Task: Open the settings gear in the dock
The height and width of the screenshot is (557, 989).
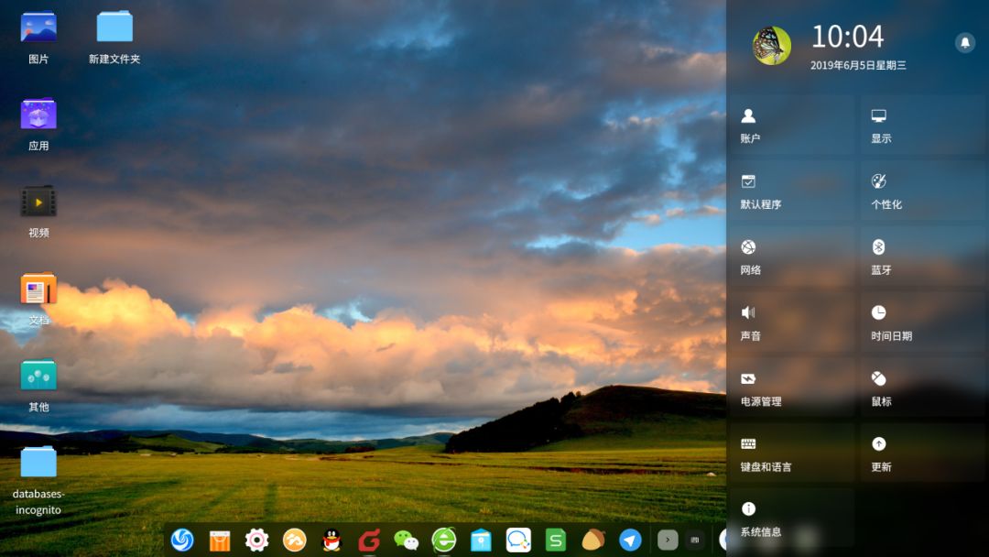Action: (x=255, y=541)
